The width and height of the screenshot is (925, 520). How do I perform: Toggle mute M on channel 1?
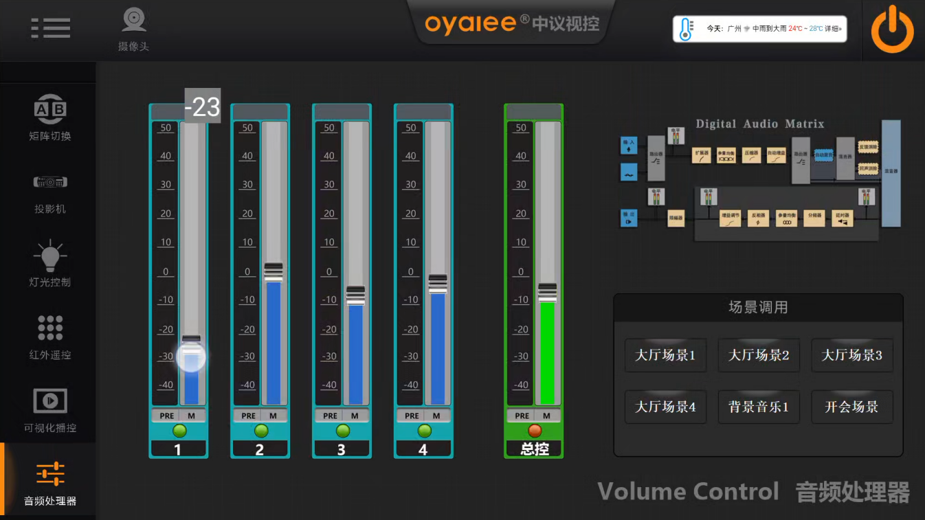(x=192, y=416)
